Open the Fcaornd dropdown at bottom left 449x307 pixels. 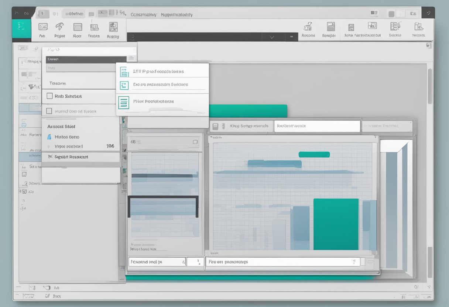[157, 262]
